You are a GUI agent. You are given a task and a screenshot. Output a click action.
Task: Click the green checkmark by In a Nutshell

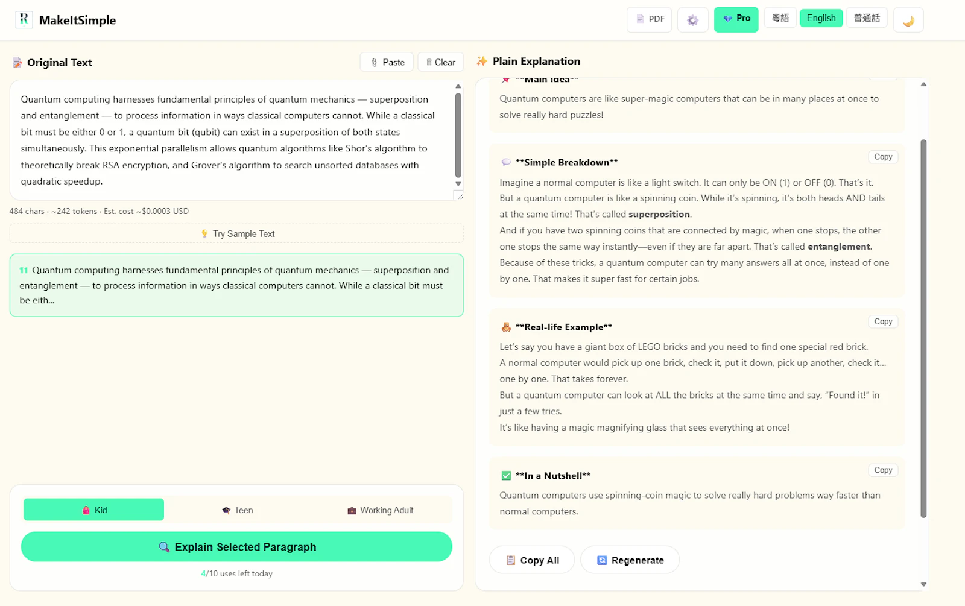[506, 476]
